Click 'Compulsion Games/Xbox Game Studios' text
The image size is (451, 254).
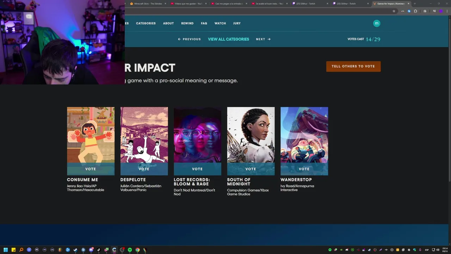tap(248, 192)
